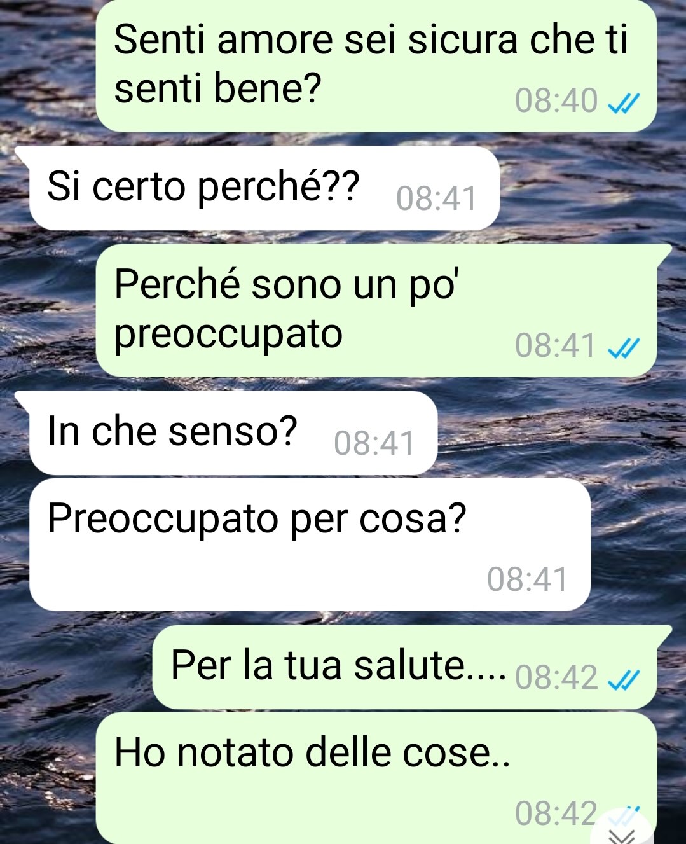Image resolution: width=686 pixels, height=844 pixels.
Task: Tap blue double-check on 'Perché sono un po'' message
Action: [623, 347]
